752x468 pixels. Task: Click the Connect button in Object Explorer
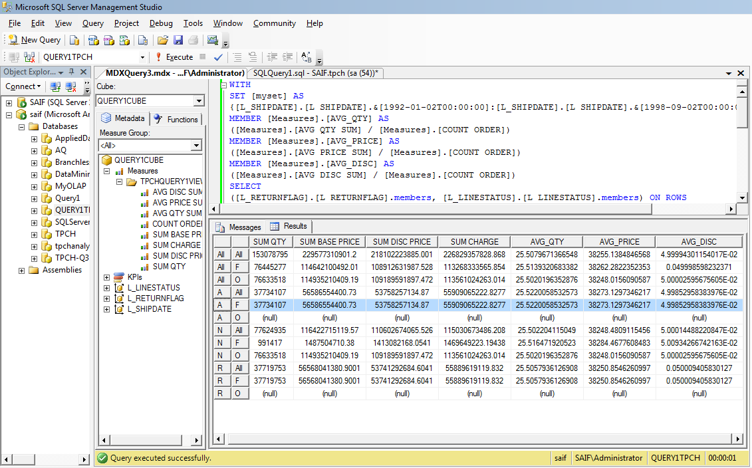tap(22, 86)
